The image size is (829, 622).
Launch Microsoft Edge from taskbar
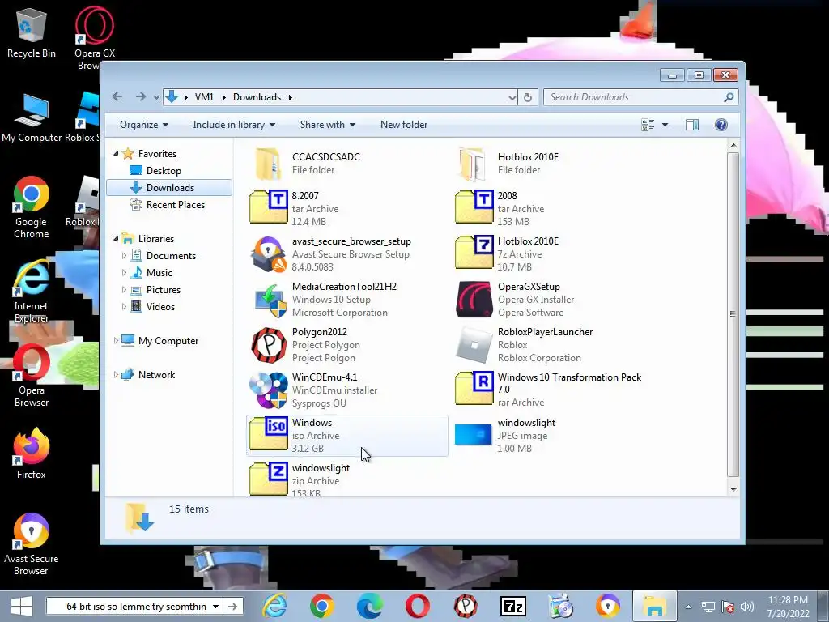coord(369,606)
